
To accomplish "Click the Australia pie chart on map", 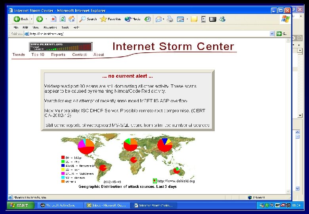I will click(177, 170).
